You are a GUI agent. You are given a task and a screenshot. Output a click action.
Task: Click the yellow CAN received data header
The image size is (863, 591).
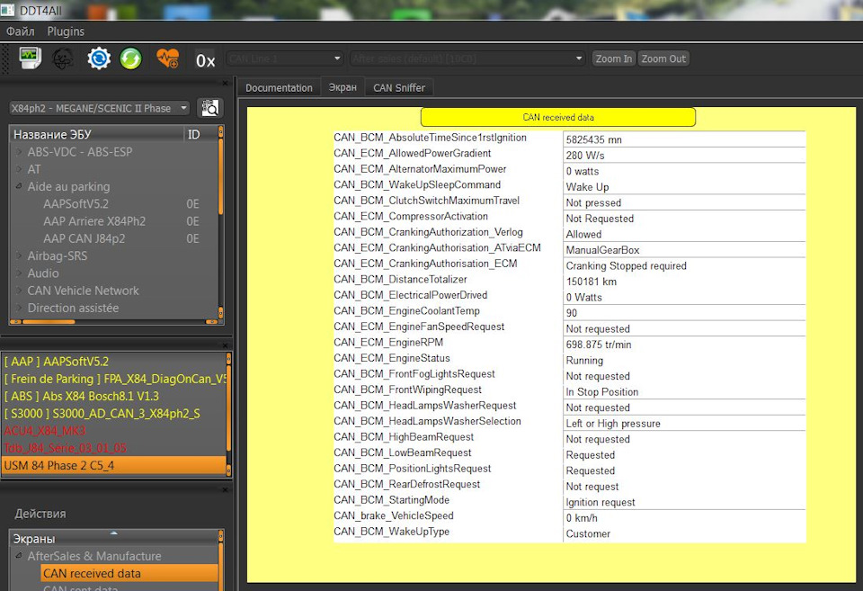tap(558, 117)
